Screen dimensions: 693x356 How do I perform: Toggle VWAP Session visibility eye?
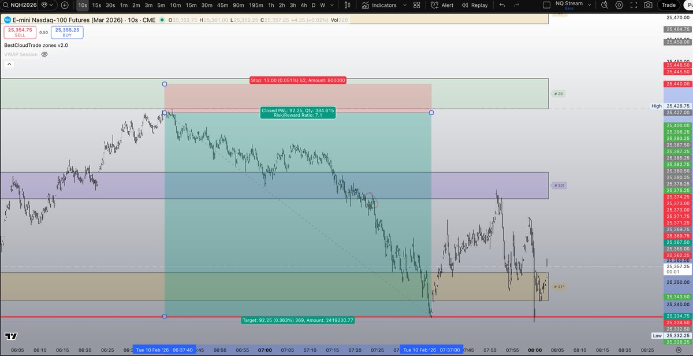tap(44, 54)
